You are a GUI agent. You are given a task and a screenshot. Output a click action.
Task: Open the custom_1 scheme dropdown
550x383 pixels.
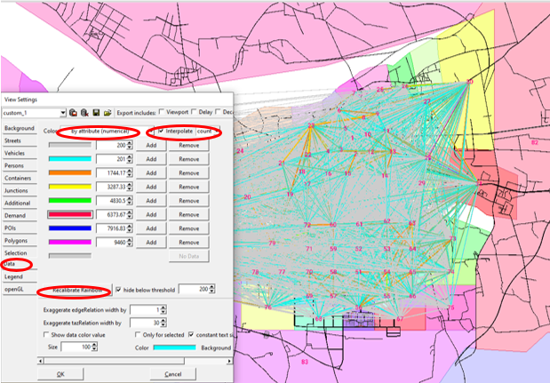62,113
